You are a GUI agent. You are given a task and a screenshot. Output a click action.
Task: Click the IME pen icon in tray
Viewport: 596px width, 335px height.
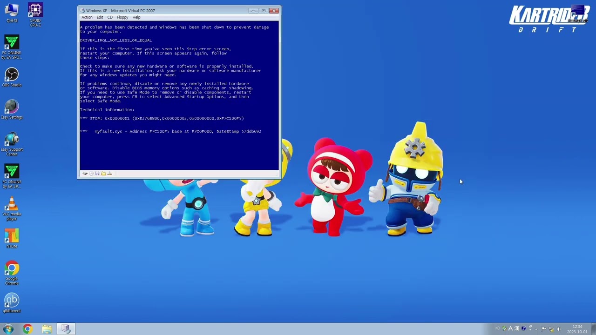[x=504, y=328]
